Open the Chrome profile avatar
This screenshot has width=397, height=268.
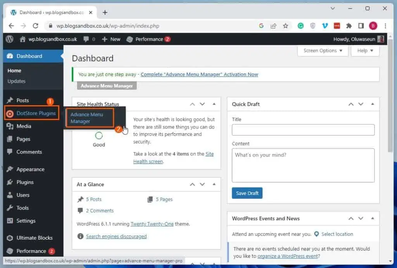point(373,26)
